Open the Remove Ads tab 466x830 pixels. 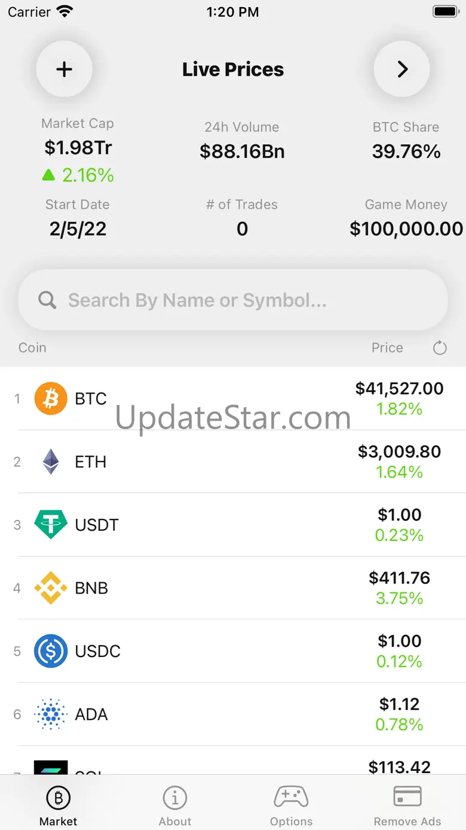point(407,805)
